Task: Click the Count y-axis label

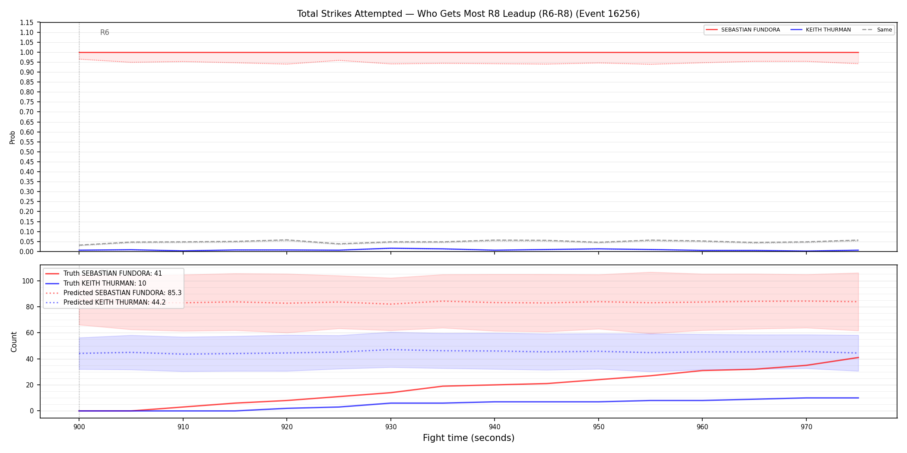Action: pyautogui.click(x=14, y=342)
